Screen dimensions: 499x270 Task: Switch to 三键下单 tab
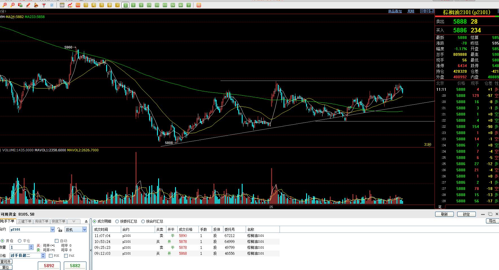click(25, 221)
